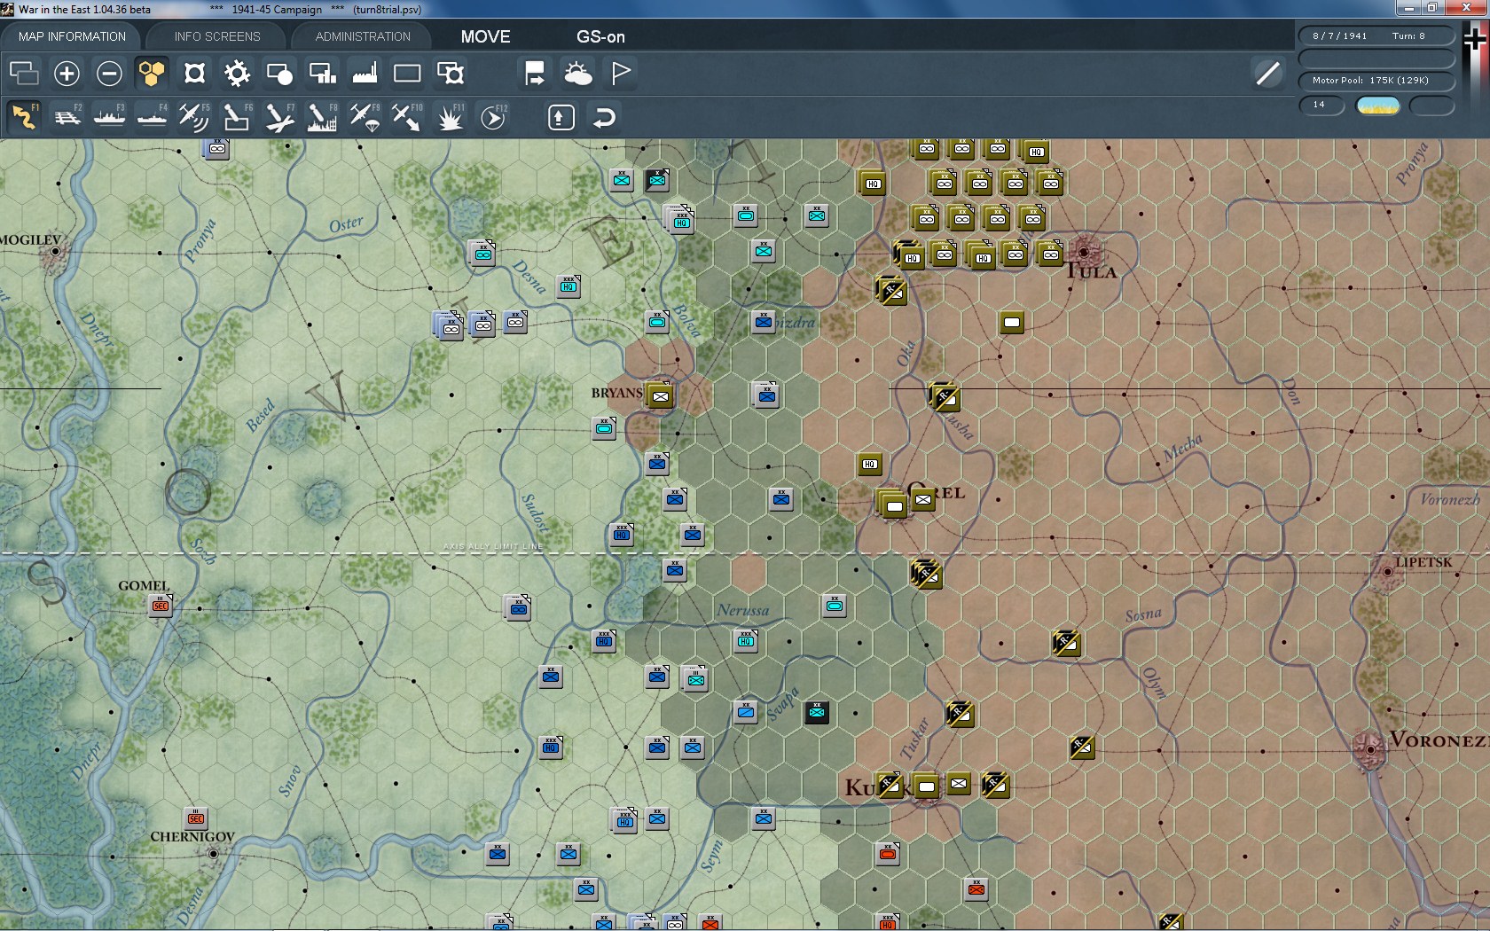Click the field showing 14
Viewport: 1490px width, 931px height.
point(1321,105)
